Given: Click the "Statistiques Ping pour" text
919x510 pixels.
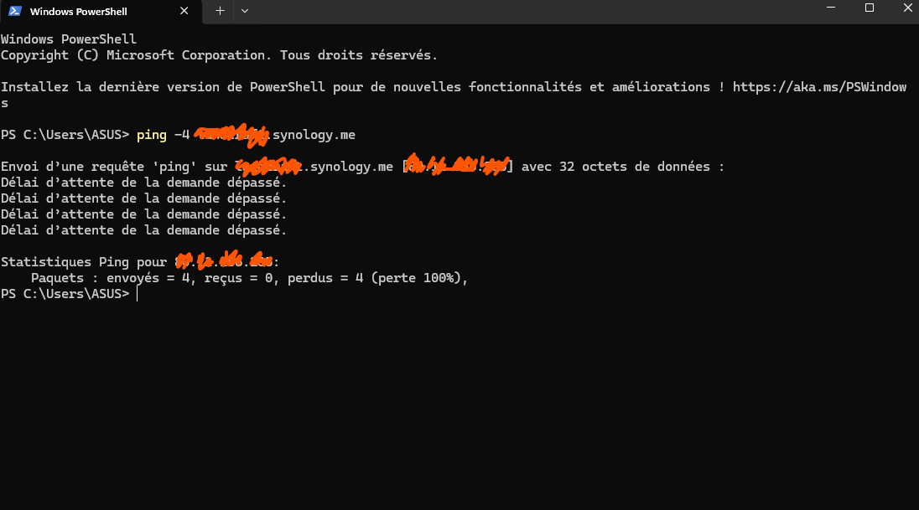Looking at the screenshot, I should click(x=84, y=262).
